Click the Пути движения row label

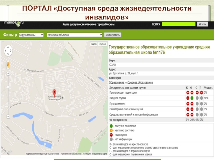tap(117, 104)
